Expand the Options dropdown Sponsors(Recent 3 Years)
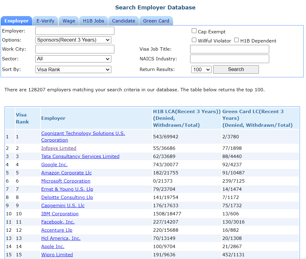The height and width of the screenshot is (259, 306). 73,40
